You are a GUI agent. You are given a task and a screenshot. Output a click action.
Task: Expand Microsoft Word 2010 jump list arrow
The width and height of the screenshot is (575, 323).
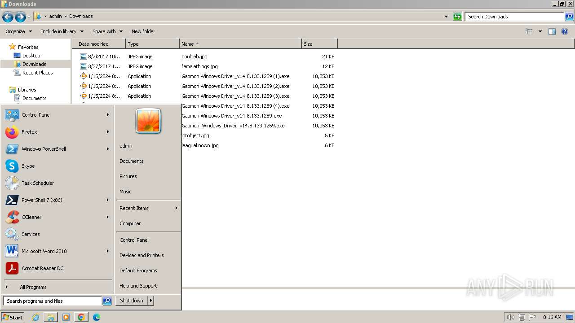[x=108, y=251]
